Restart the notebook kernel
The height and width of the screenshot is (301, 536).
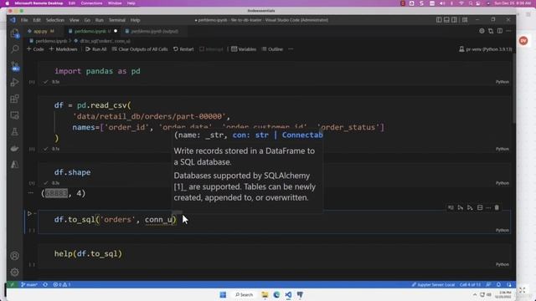(183, 49)
